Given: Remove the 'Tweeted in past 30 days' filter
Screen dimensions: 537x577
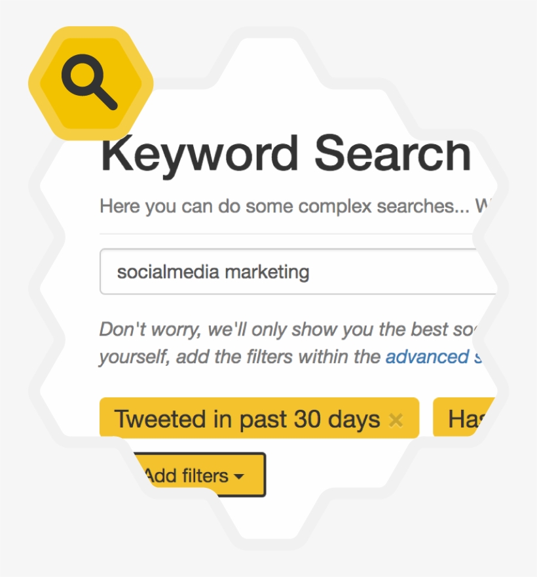Looking at the screenshot, I should pos(396,420).
